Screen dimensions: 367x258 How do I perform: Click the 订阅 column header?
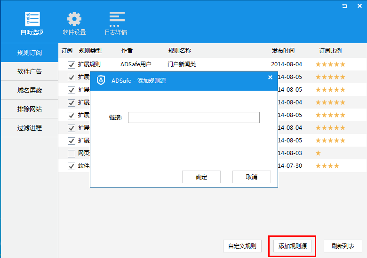coord(67,50)
